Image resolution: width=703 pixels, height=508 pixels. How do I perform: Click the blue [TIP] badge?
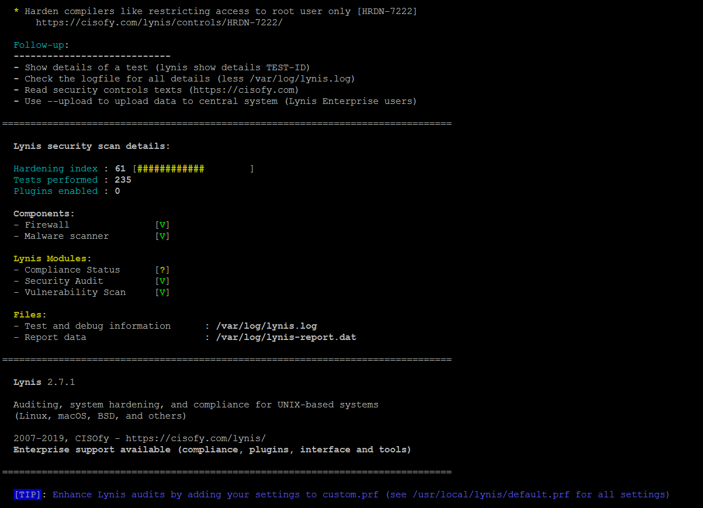coord(28,495)
